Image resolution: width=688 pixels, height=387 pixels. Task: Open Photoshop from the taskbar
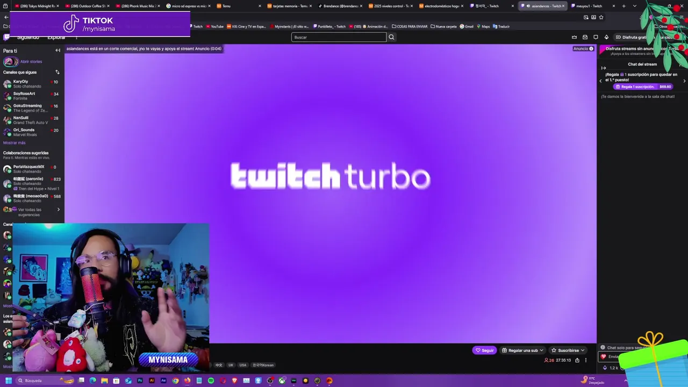(x=140, y=381)
